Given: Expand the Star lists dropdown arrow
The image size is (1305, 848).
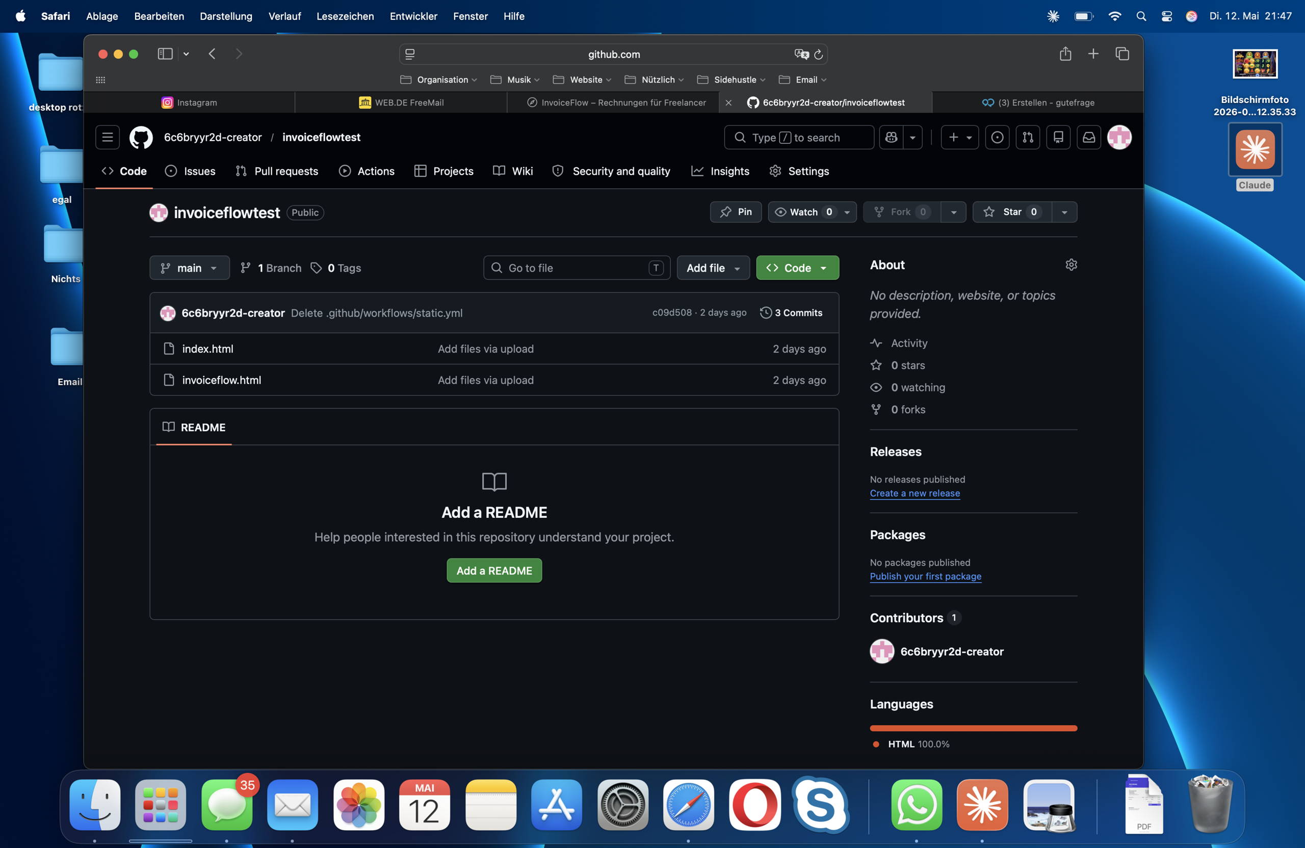Looking at the screenshot, I should click(1064, 211).
